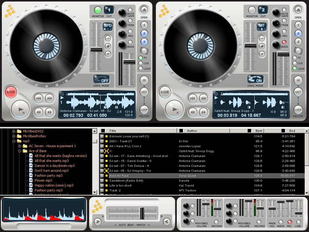The height and width of the screenshot is (232, 309).
Task: Click the red CUE button on deck 1
Action: [x=11, y=92]
